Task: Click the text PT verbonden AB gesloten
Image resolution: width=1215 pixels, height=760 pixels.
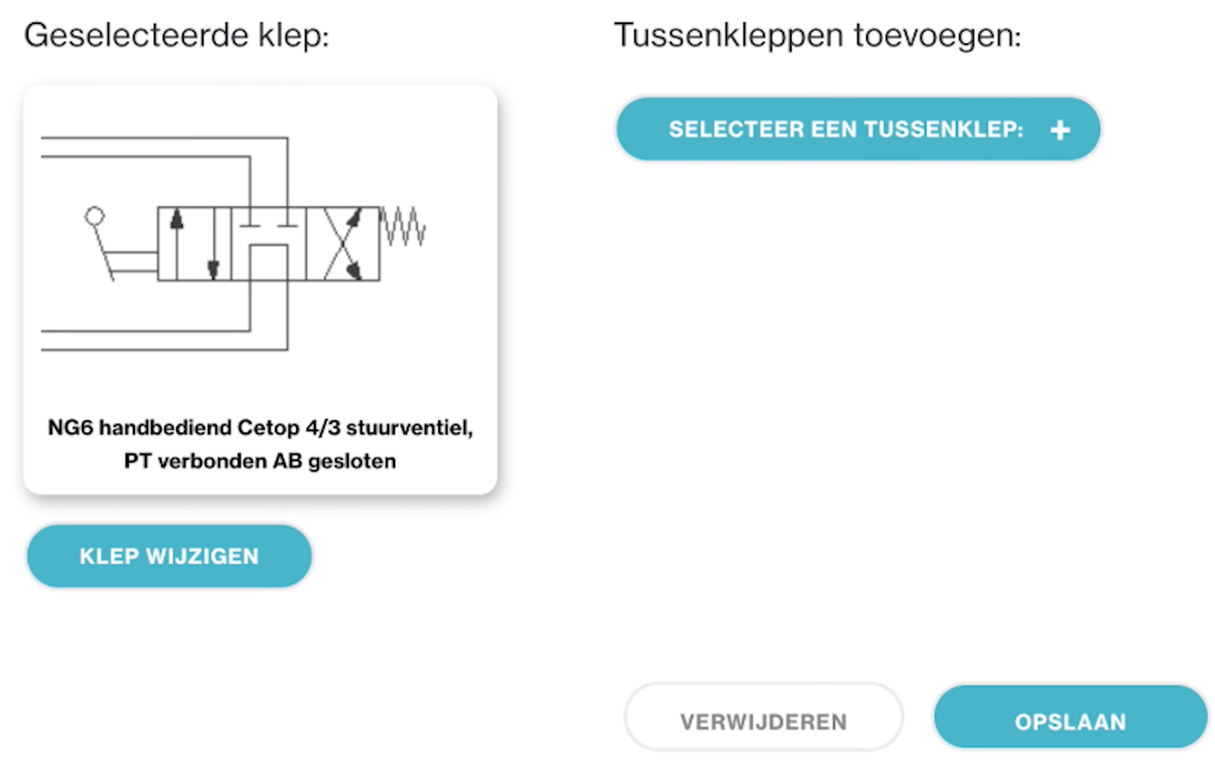Action: [x=261, y=461]
